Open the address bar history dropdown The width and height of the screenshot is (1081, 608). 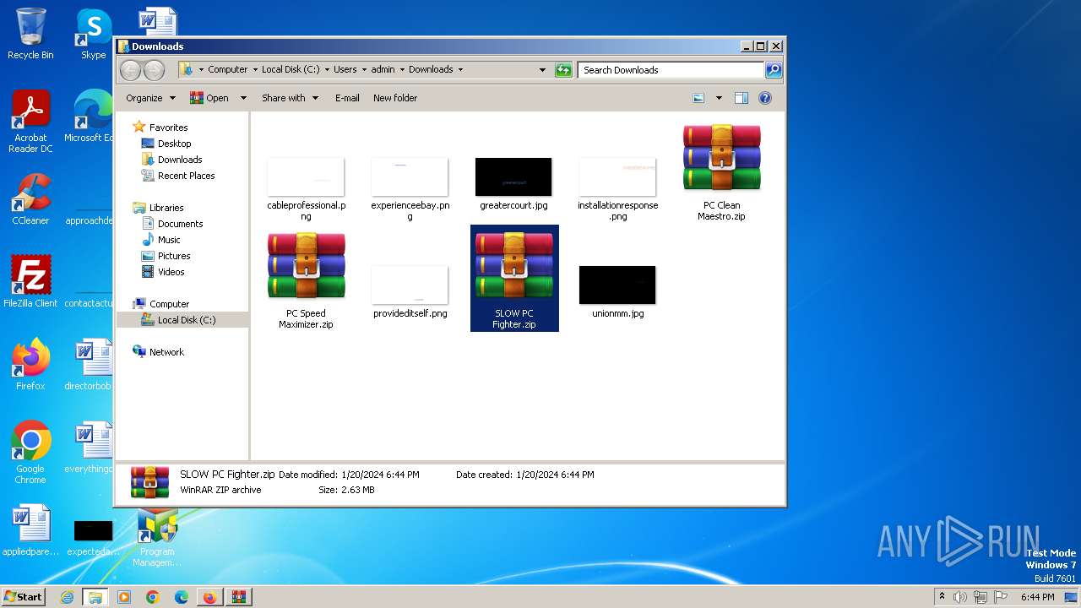point(542,70)
